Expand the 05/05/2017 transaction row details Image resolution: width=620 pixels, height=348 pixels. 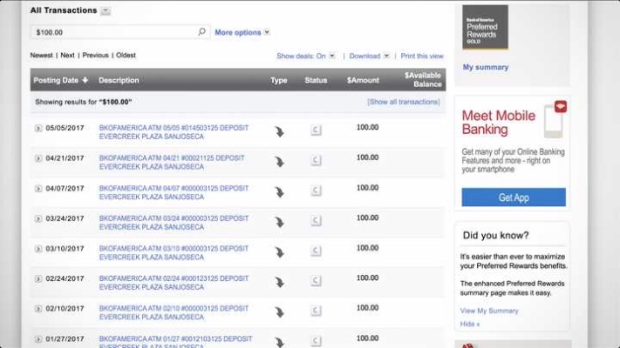click(38, 129)
